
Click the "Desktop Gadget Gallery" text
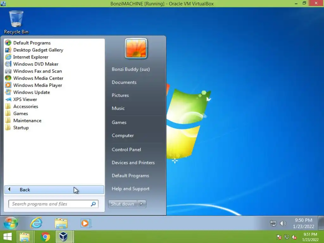(x=38, y=50)
